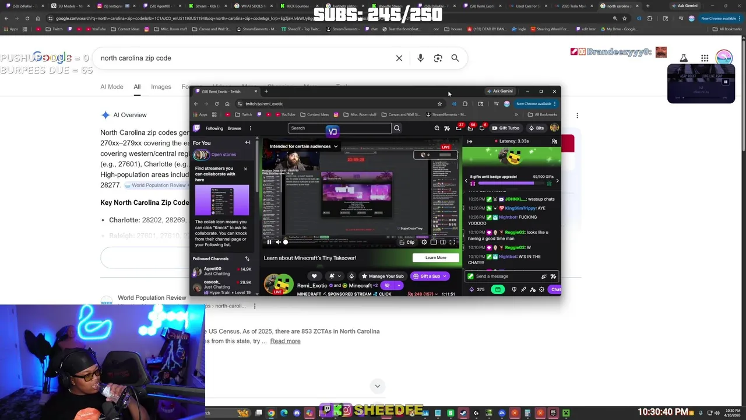The width and height of the screenshot is (746, 420).
Task: Claim green channel points bonus chest
Action: (498, 289)
